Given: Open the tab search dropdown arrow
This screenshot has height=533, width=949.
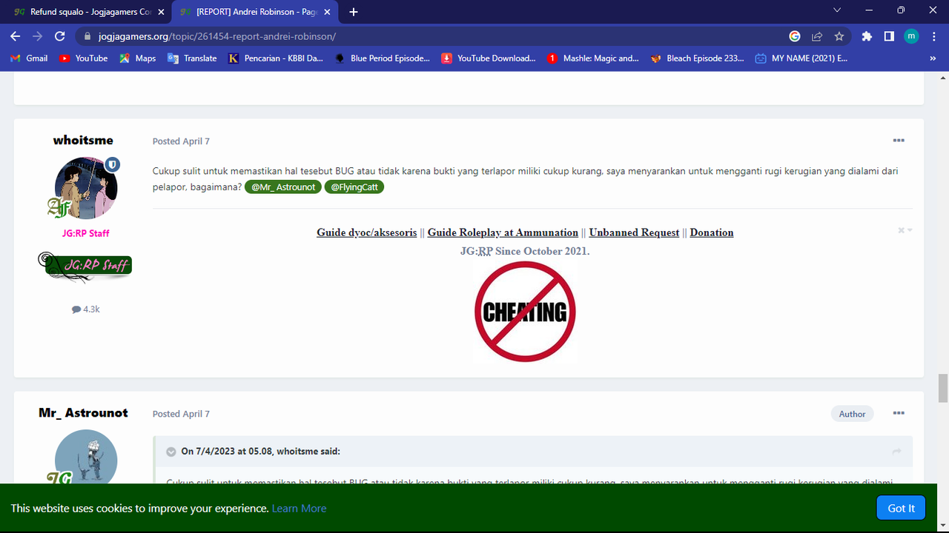Looking at the screenshot, I should pos(837,10).
